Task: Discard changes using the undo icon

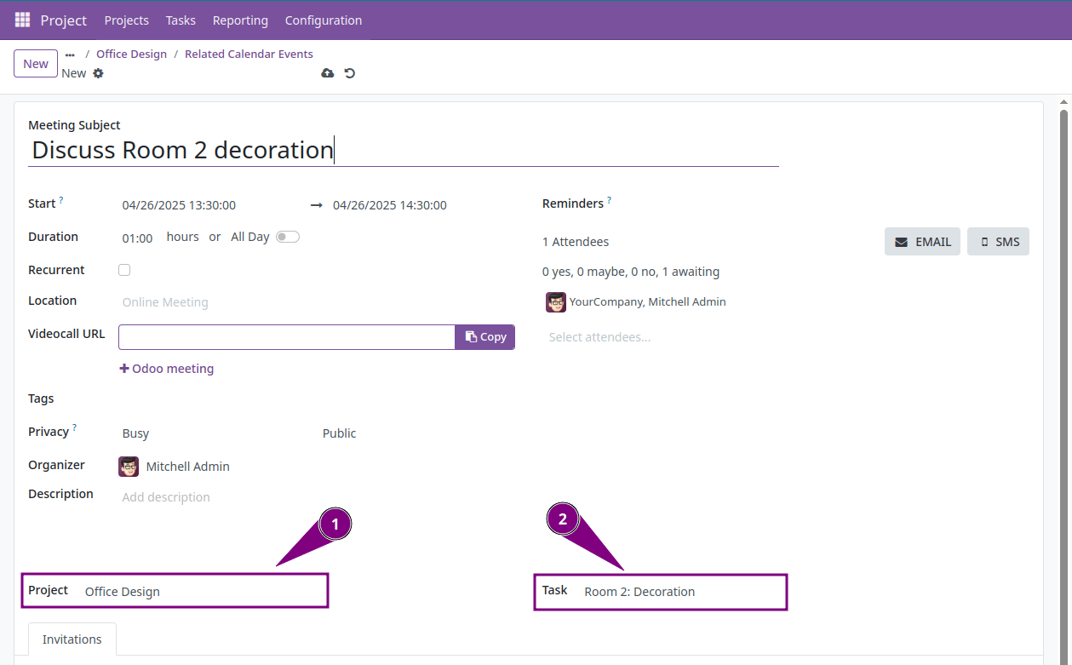Action: (x=349, y=73)
